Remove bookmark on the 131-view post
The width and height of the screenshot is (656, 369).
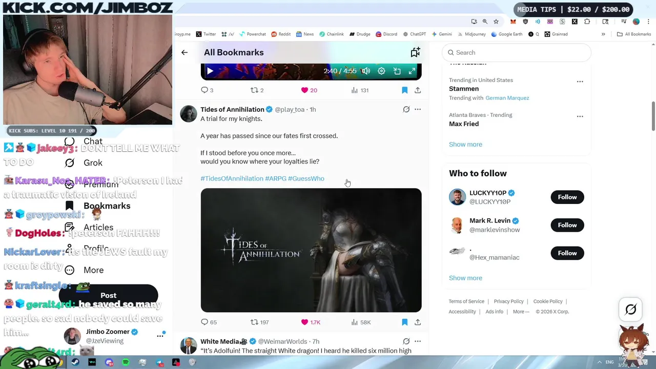pos(404,90)
